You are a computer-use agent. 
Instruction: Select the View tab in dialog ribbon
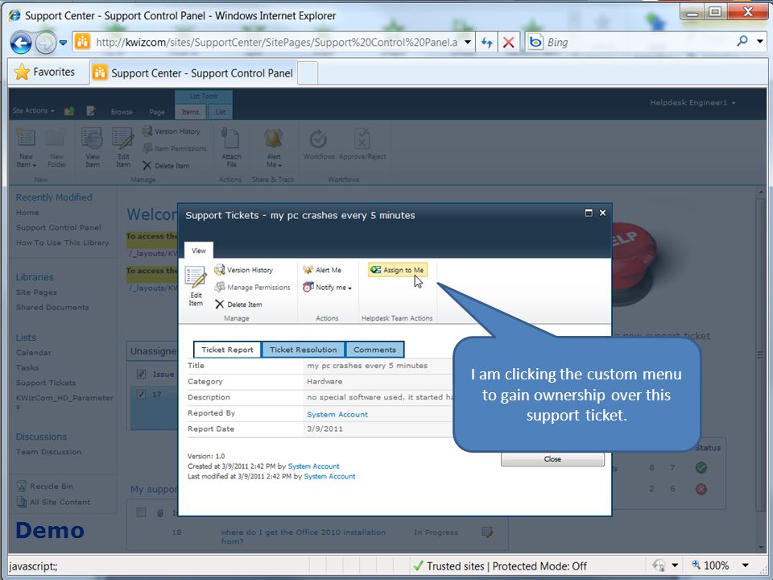(x=199, y=251)
